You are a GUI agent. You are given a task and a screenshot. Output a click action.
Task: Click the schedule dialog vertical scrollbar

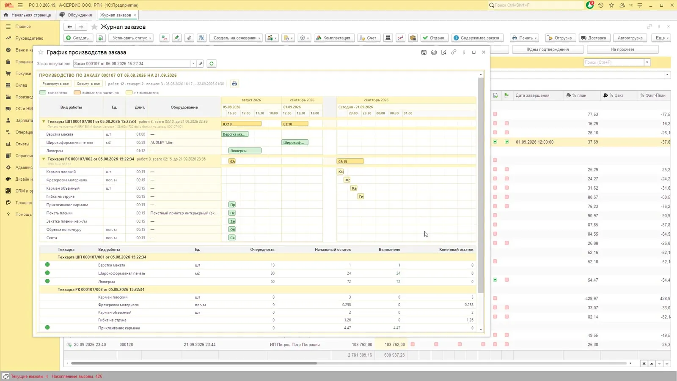click(x=481, y=186)
